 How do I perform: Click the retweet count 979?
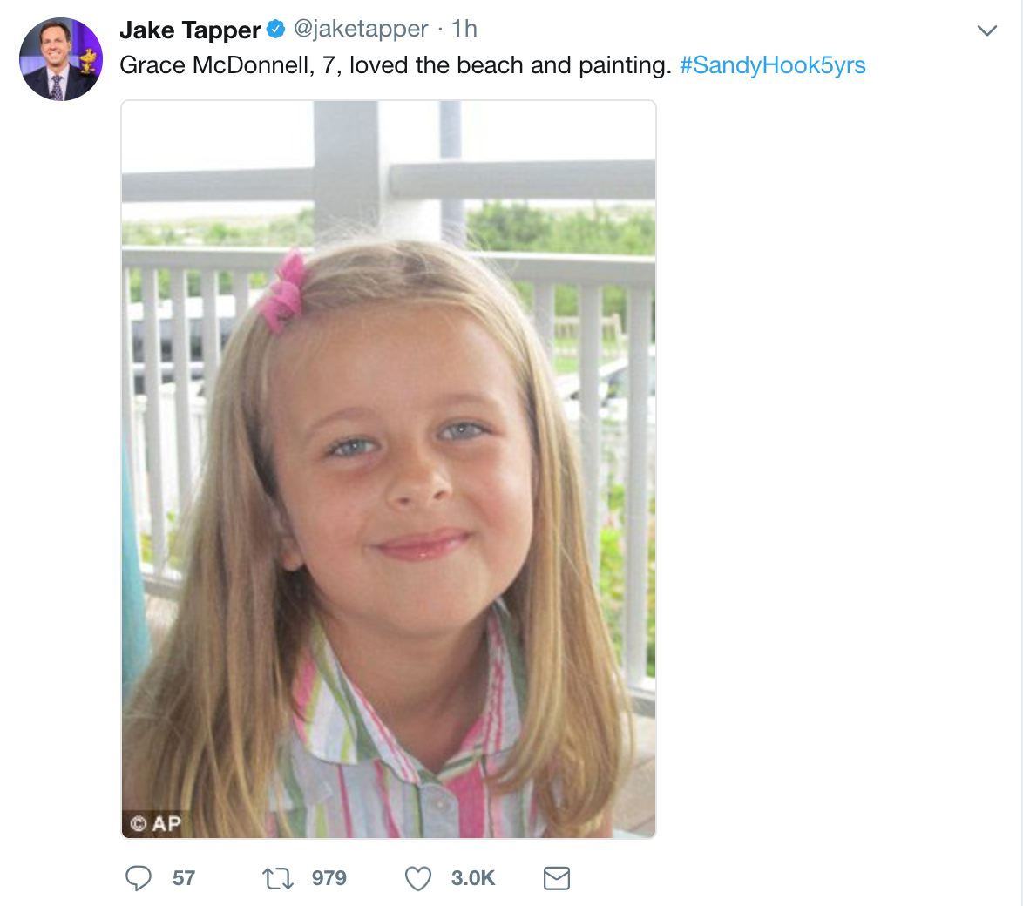[x=329, y=878]
